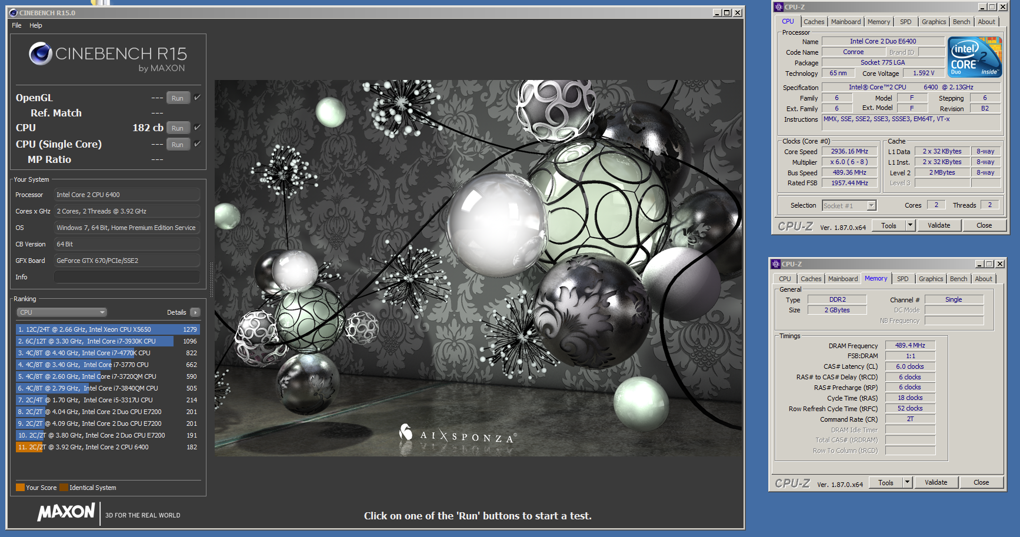The height and width of the screenshot is (537, 1020).
Task: Run the CPU benchmark
Action: click(178, 128)
